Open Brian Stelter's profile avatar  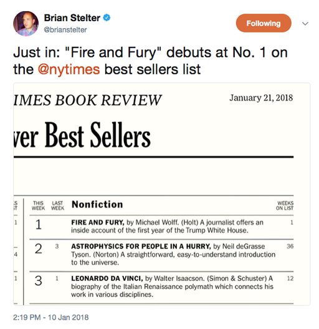click(x=26, y=24)
